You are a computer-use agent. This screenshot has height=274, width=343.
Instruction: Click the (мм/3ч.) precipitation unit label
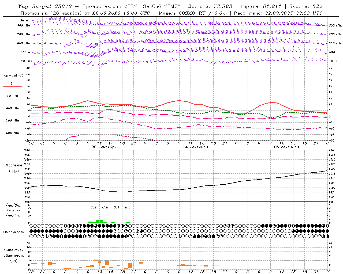tap(14, 205)
